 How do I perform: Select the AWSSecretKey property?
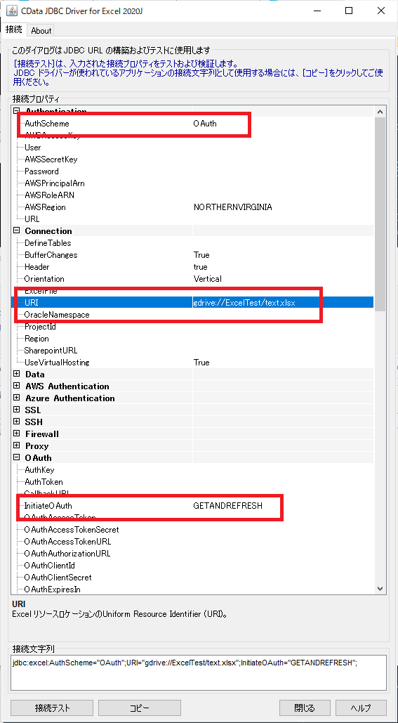192,159
